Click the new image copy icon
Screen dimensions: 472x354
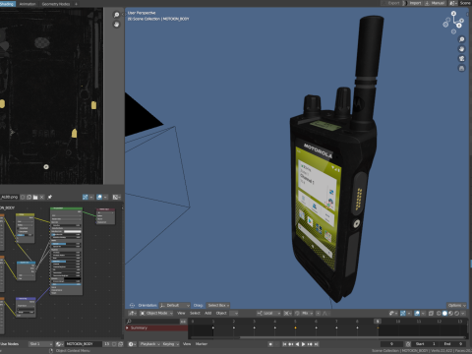(x=29, y=197)
